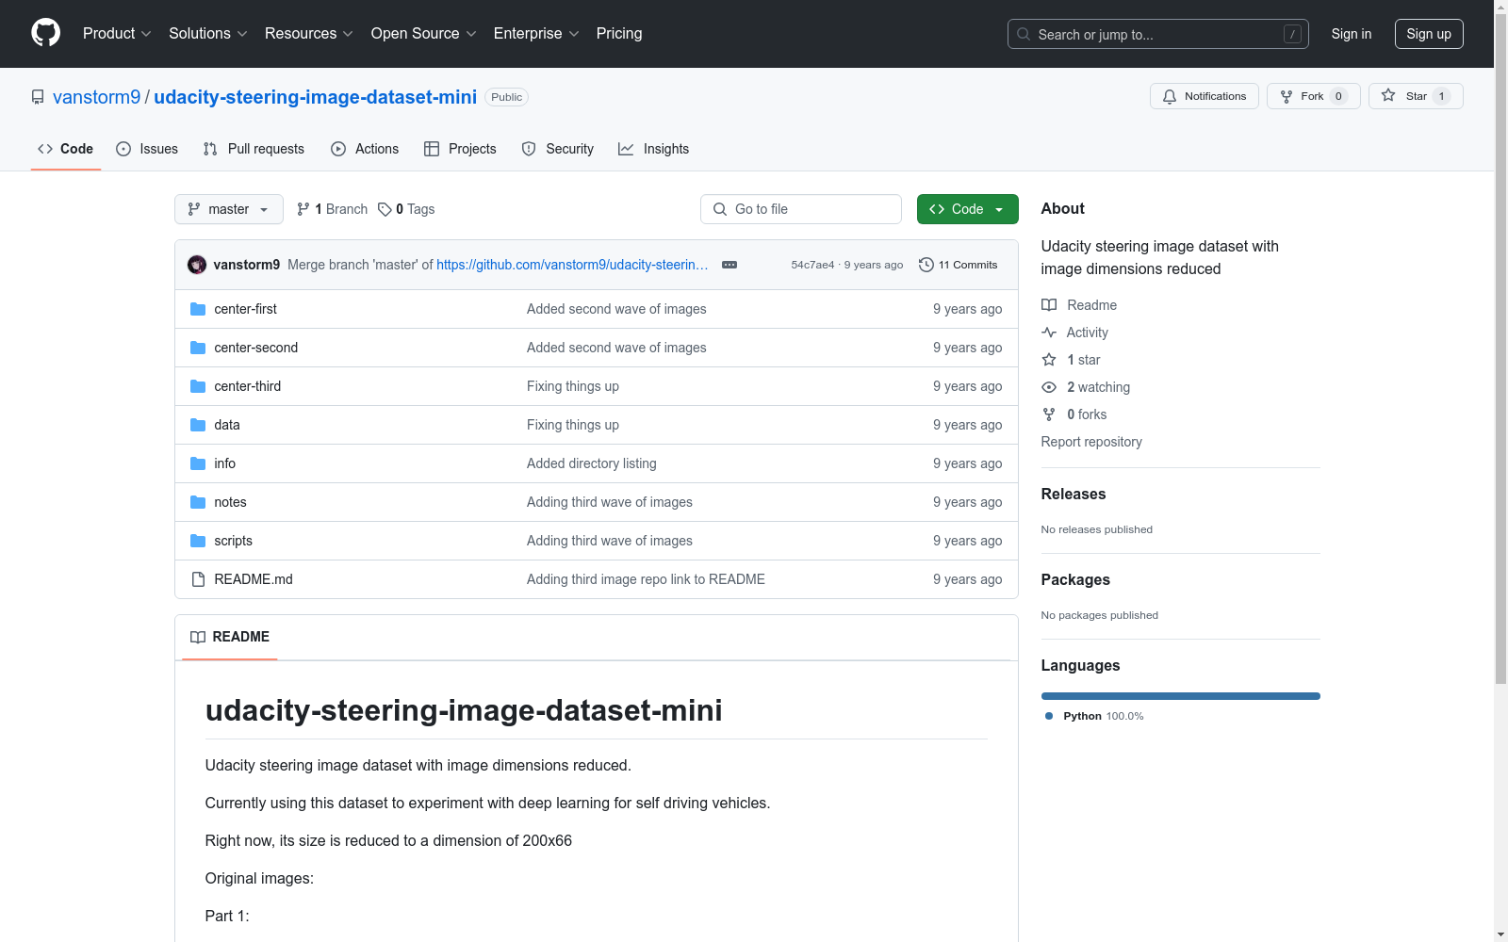Open the GitHub home logo

(x=45, y=33)
